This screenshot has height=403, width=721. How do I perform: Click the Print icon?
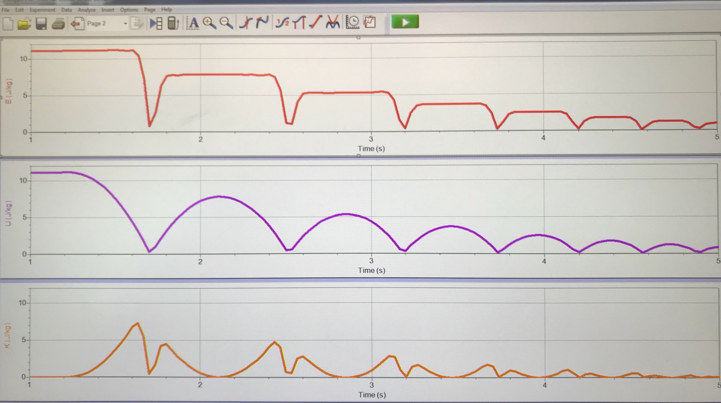tap(58, 24)
